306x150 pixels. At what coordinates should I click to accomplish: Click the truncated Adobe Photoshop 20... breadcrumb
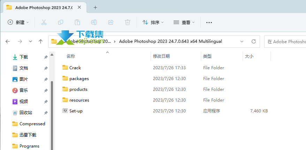[x=87, y=41]
